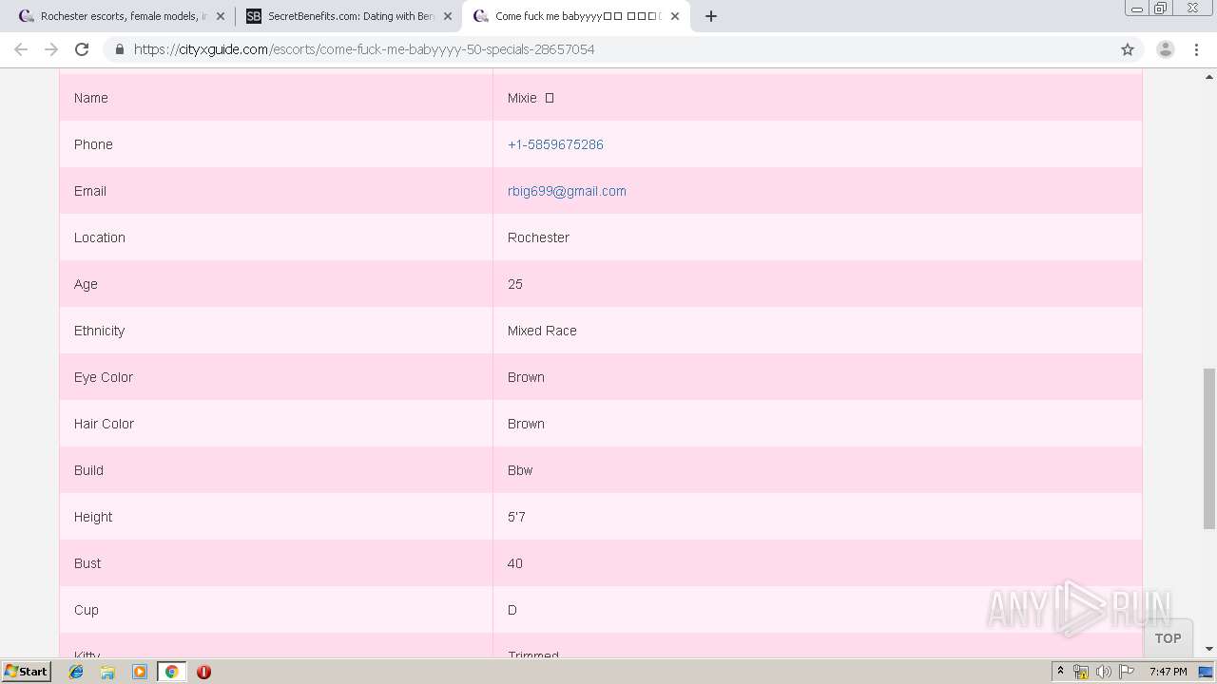Screen dimensions: 1217x684
Task: Select the Ethnicity value Mixed Race
Action: 542,331
